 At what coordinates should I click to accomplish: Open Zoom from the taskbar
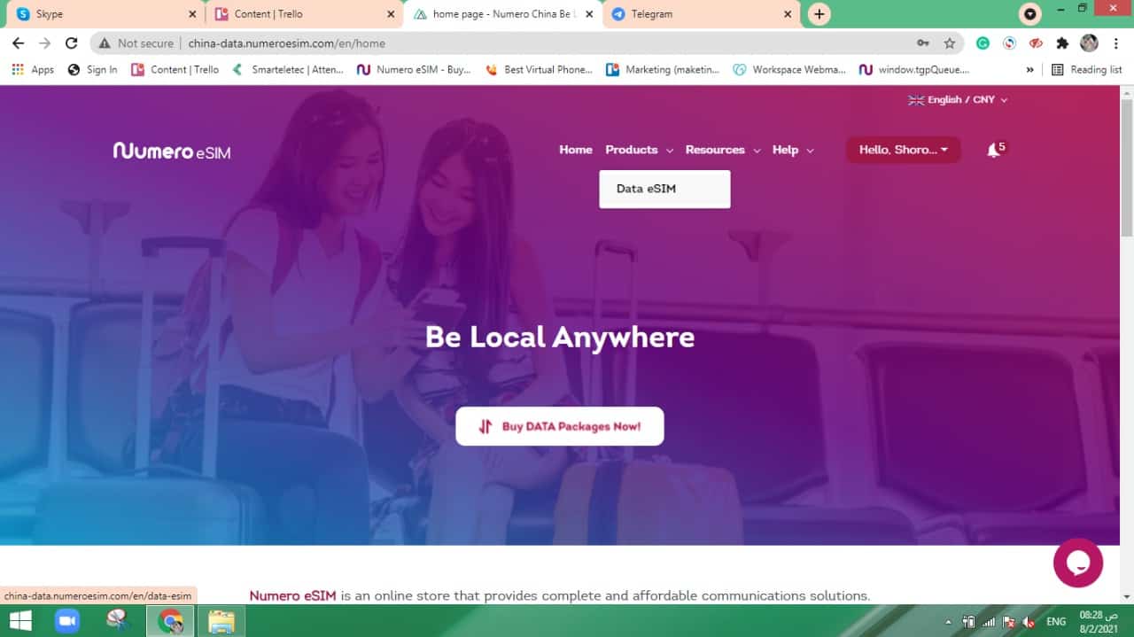(67, 621)
